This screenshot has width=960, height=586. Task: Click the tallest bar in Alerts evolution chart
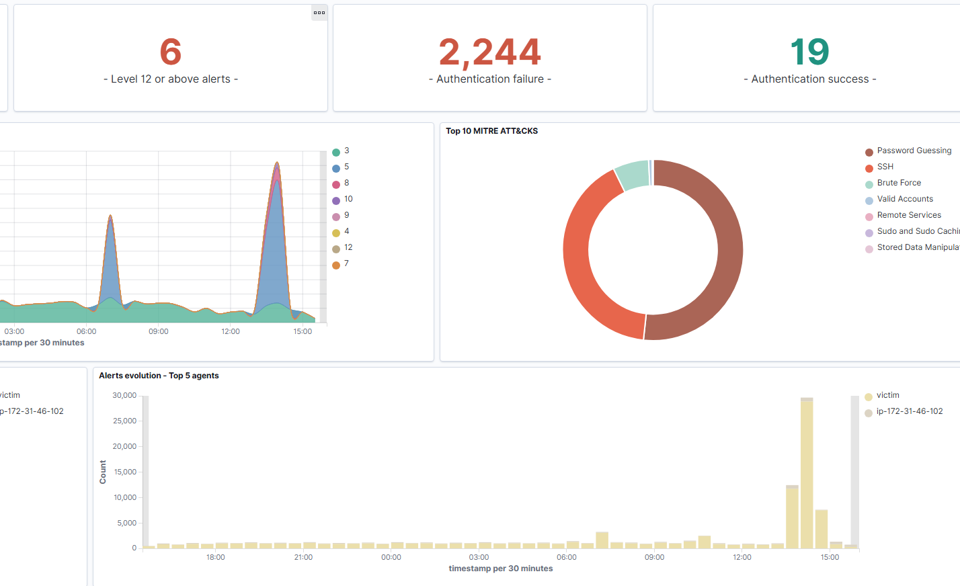(x=807, y=474)
